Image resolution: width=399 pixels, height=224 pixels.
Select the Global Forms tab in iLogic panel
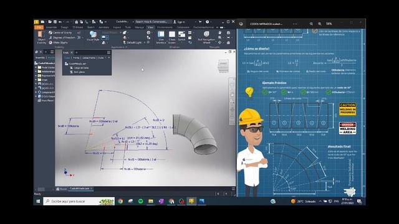89,58
